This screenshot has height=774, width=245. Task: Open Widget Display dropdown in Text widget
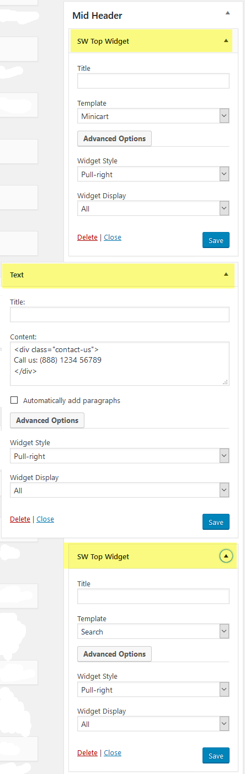[x=120, y=491]
